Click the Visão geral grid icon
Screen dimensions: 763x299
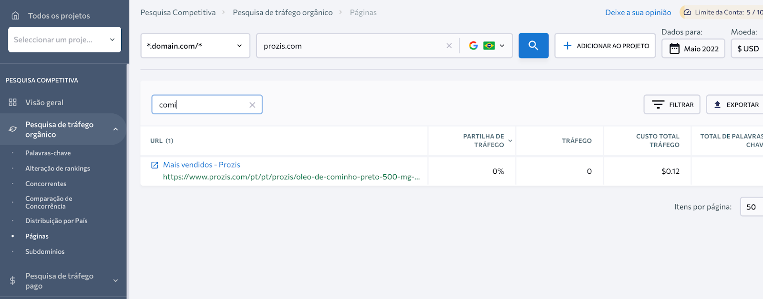tap(13, 102)
